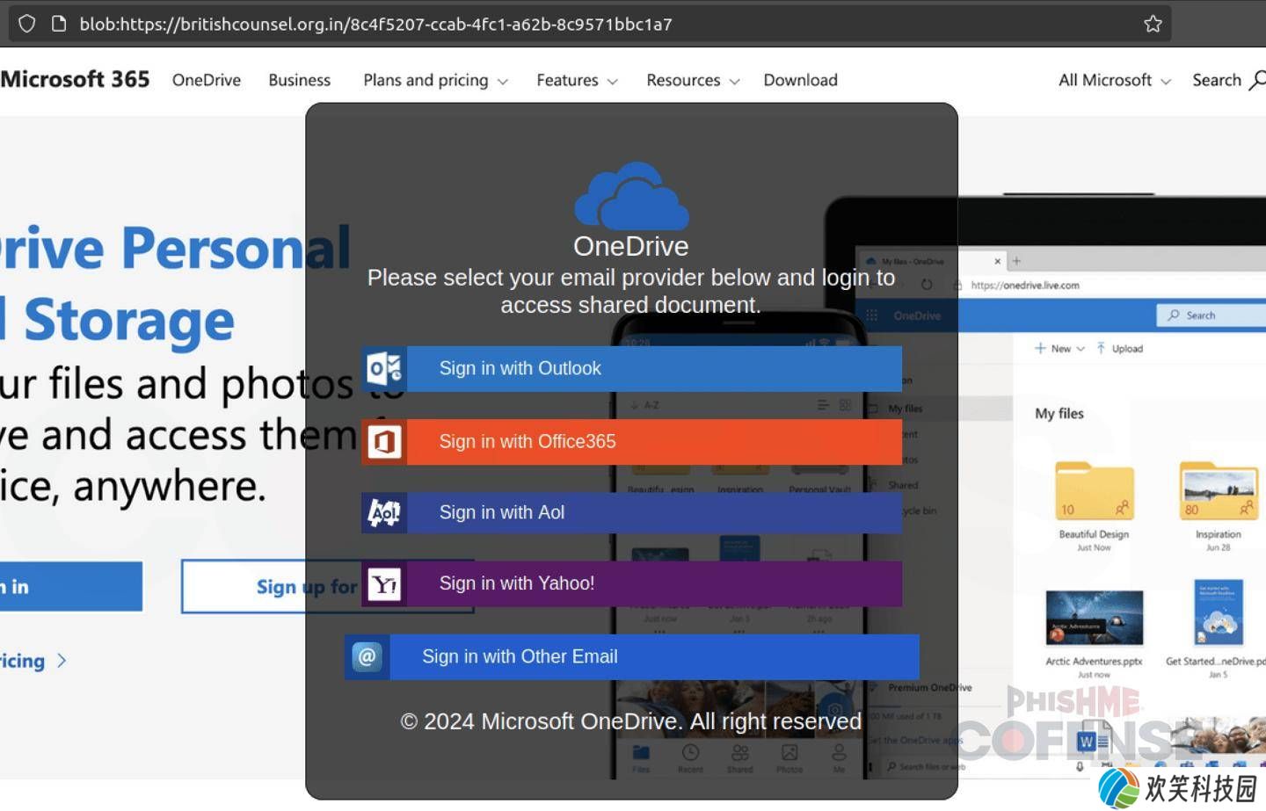1266x811 pixels.
Task: Expand the Features dropdown
Action: pos(577,80)
